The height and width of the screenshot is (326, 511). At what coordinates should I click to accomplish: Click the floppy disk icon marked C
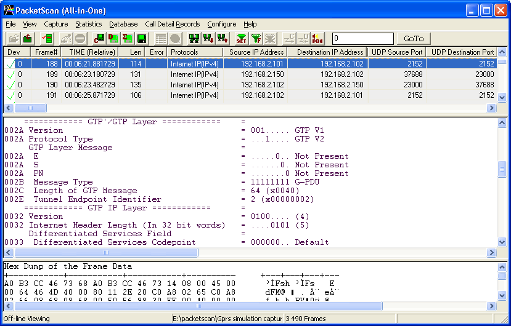(x=99, y=39)
